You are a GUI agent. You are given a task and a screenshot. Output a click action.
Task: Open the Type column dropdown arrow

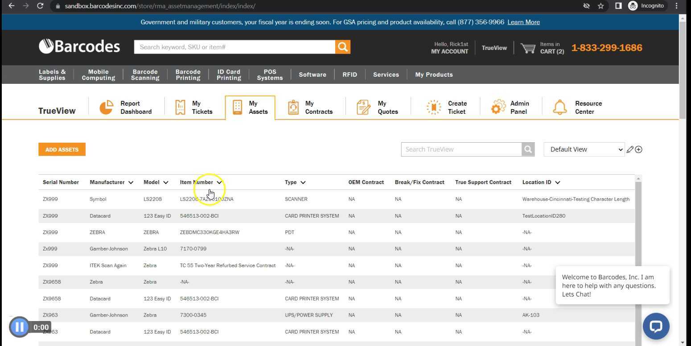pos(303,182)
